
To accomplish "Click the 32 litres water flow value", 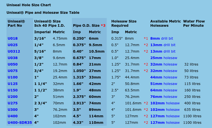I will coord(191,64).
